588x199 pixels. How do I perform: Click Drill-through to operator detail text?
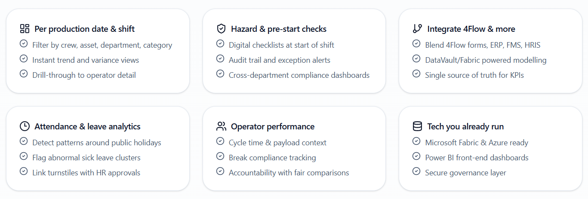84,75
